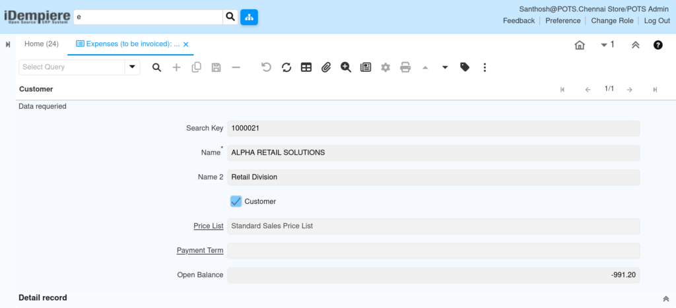Go to previous record arrow
Image resolution: width=676 pixels, height=308 pixels.
pos(588,90)
